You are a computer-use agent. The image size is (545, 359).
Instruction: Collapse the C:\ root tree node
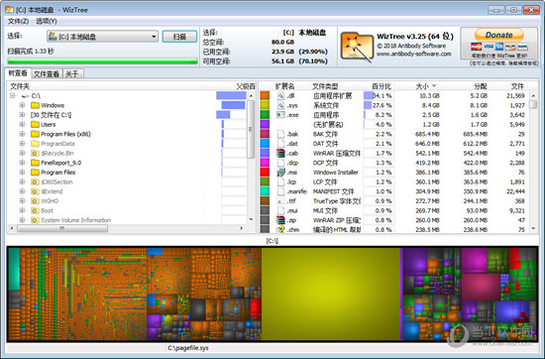pyautogui.click(x=13, y=95)
